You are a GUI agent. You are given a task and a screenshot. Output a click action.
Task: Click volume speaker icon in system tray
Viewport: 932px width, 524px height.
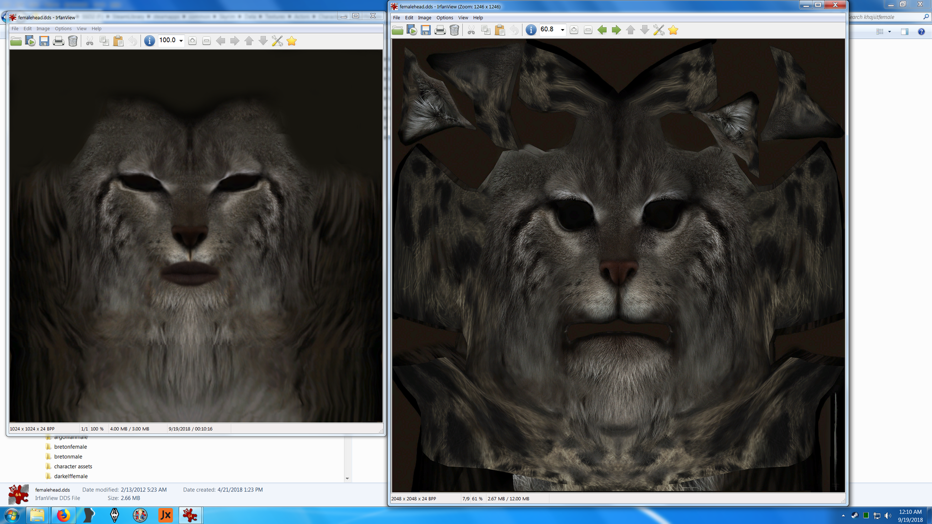click(888, 516)
